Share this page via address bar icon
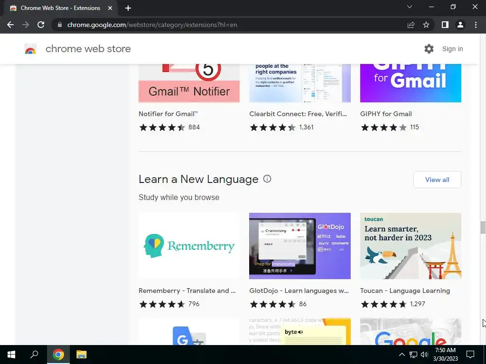The image size is (486, 364). click(411, 25)
